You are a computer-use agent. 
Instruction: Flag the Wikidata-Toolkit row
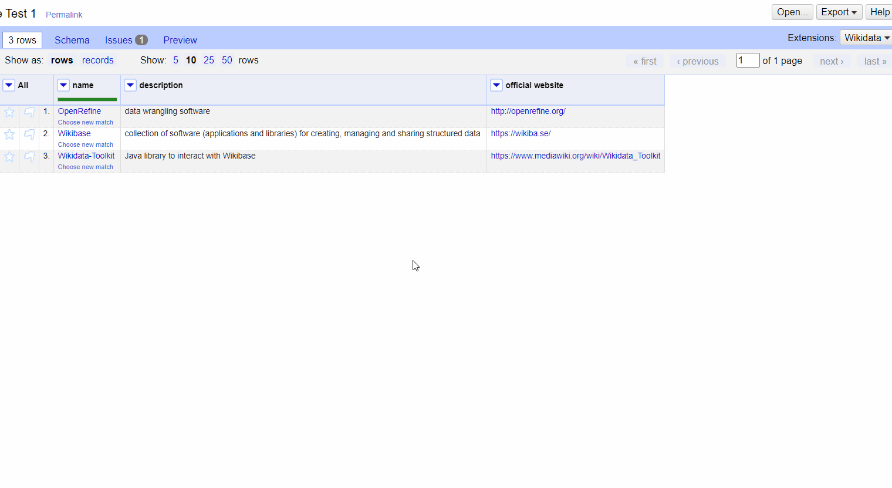(29, 157)
